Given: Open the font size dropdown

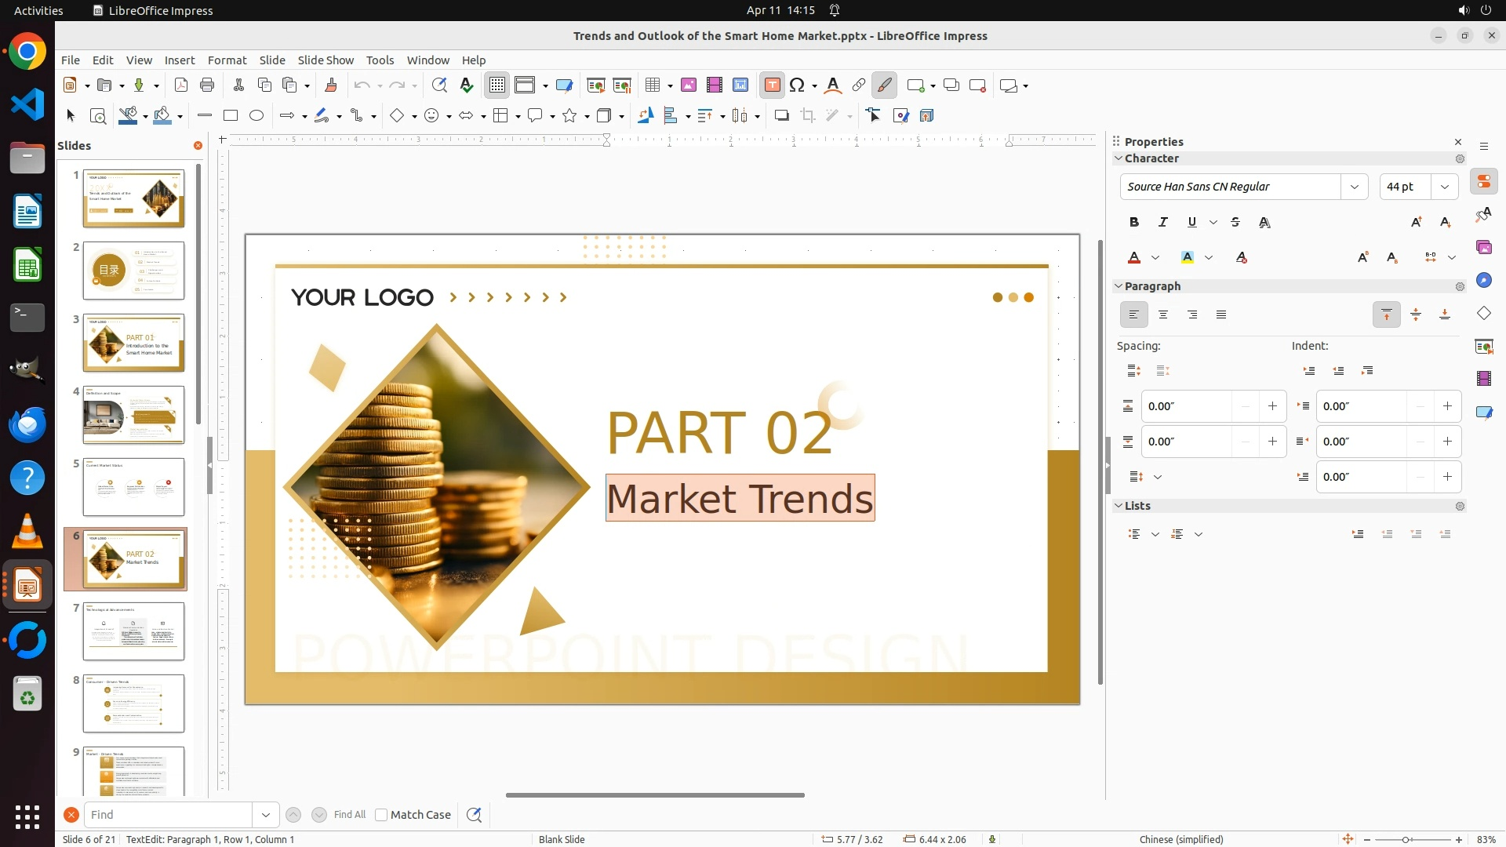Looking at the screenshot, I should click(1444, 187).
